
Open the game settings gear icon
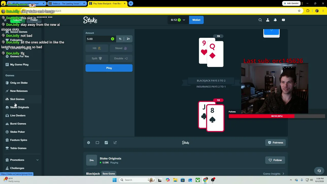point(88,143)
